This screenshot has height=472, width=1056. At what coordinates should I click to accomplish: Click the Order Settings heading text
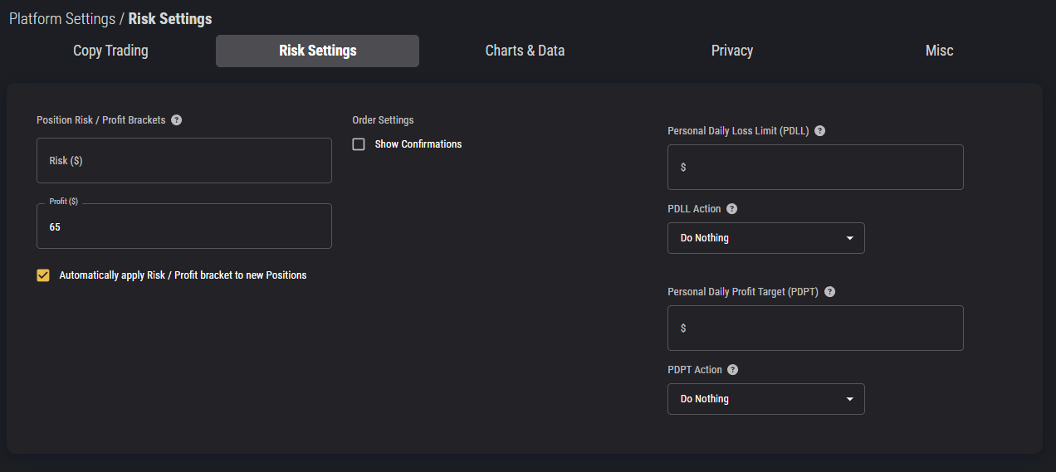click(383, 120)
